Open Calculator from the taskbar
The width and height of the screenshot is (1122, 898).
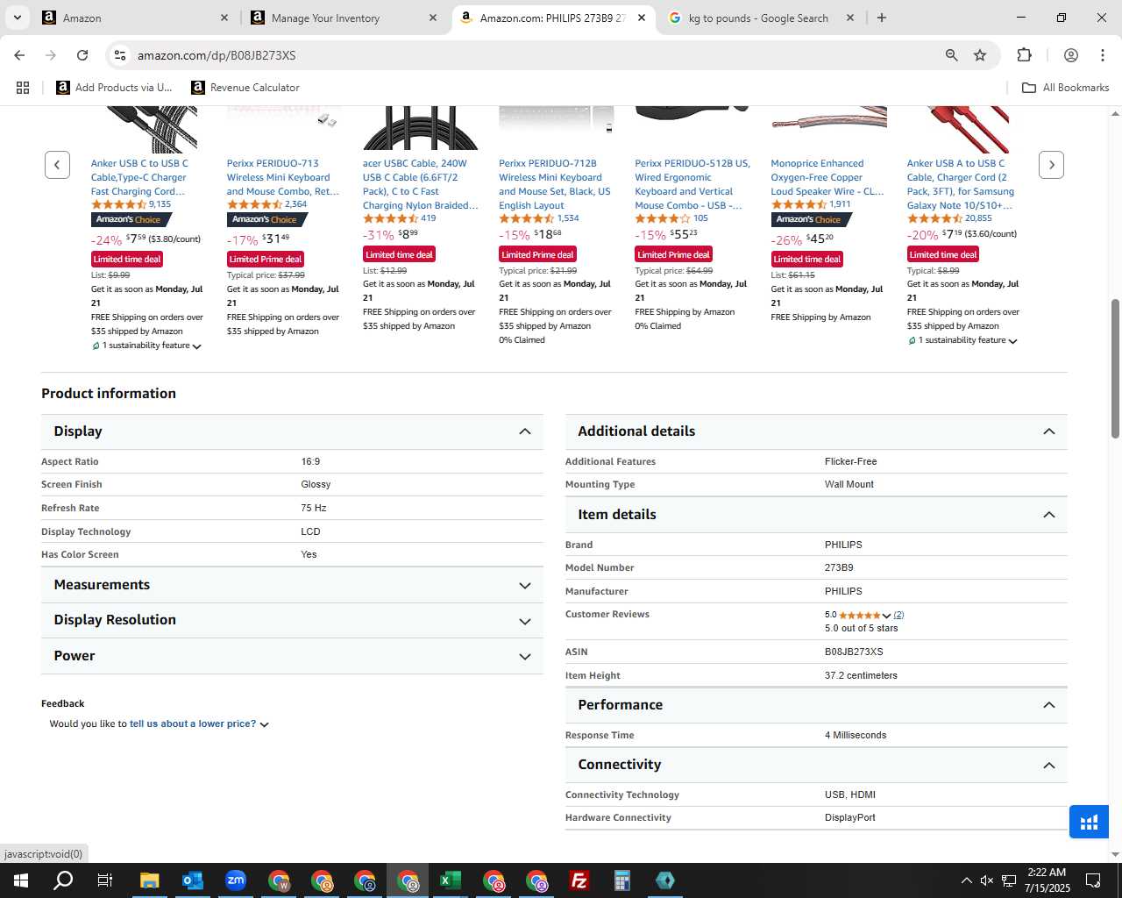(622, 880)
